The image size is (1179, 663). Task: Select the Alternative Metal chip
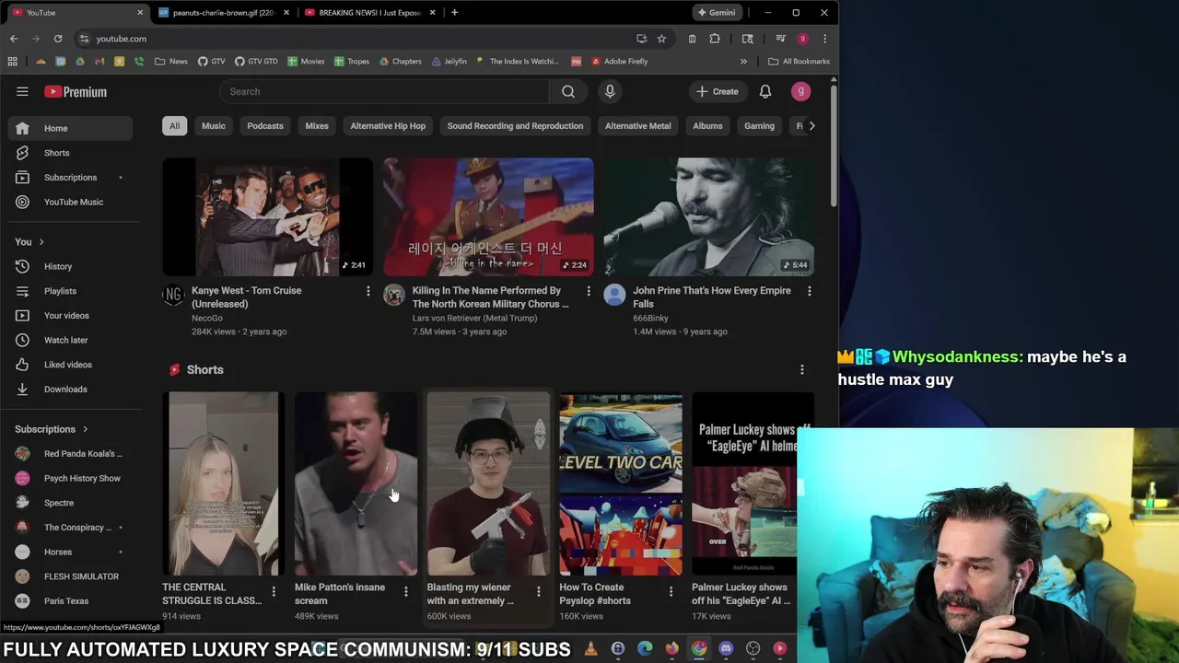[638, 125]
